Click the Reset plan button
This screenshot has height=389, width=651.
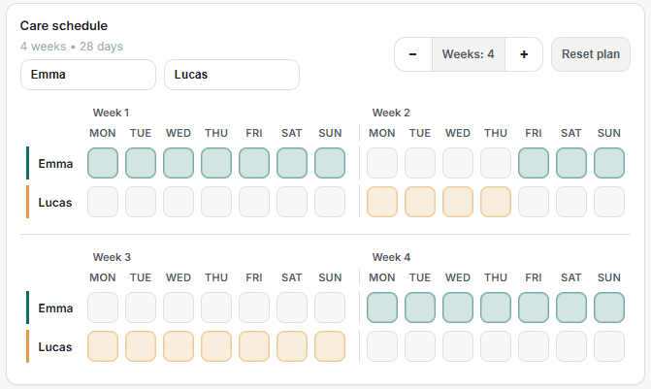pyautogui.click(x=591, y=54)
